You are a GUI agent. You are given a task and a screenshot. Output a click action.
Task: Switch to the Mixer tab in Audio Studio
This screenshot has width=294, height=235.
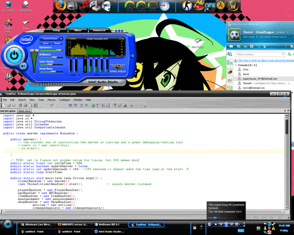(78, 30)
